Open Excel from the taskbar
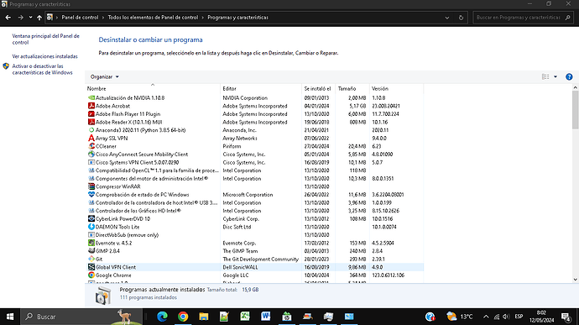 pyautogui.click(x=245, y=317)
